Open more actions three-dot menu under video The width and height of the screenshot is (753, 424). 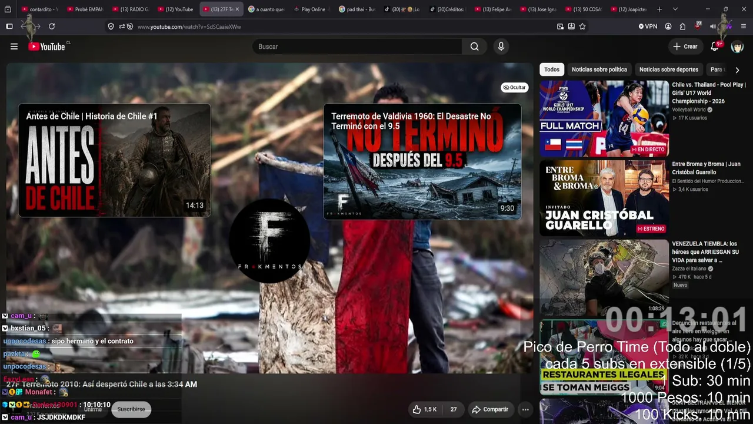[525, 409]
